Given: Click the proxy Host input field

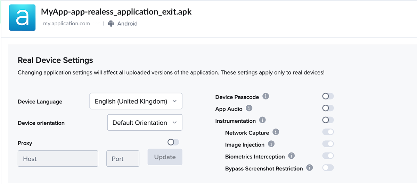Looking at the screenshot, I should 58,159.
